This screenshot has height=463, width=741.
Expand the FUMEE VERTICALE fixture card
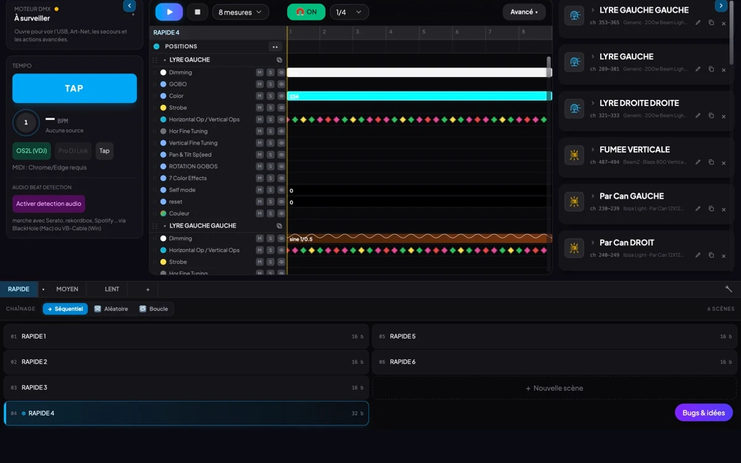click(593, 149)
